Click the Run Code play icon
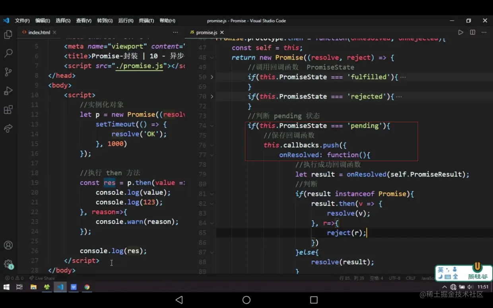 tap(460, 33)
